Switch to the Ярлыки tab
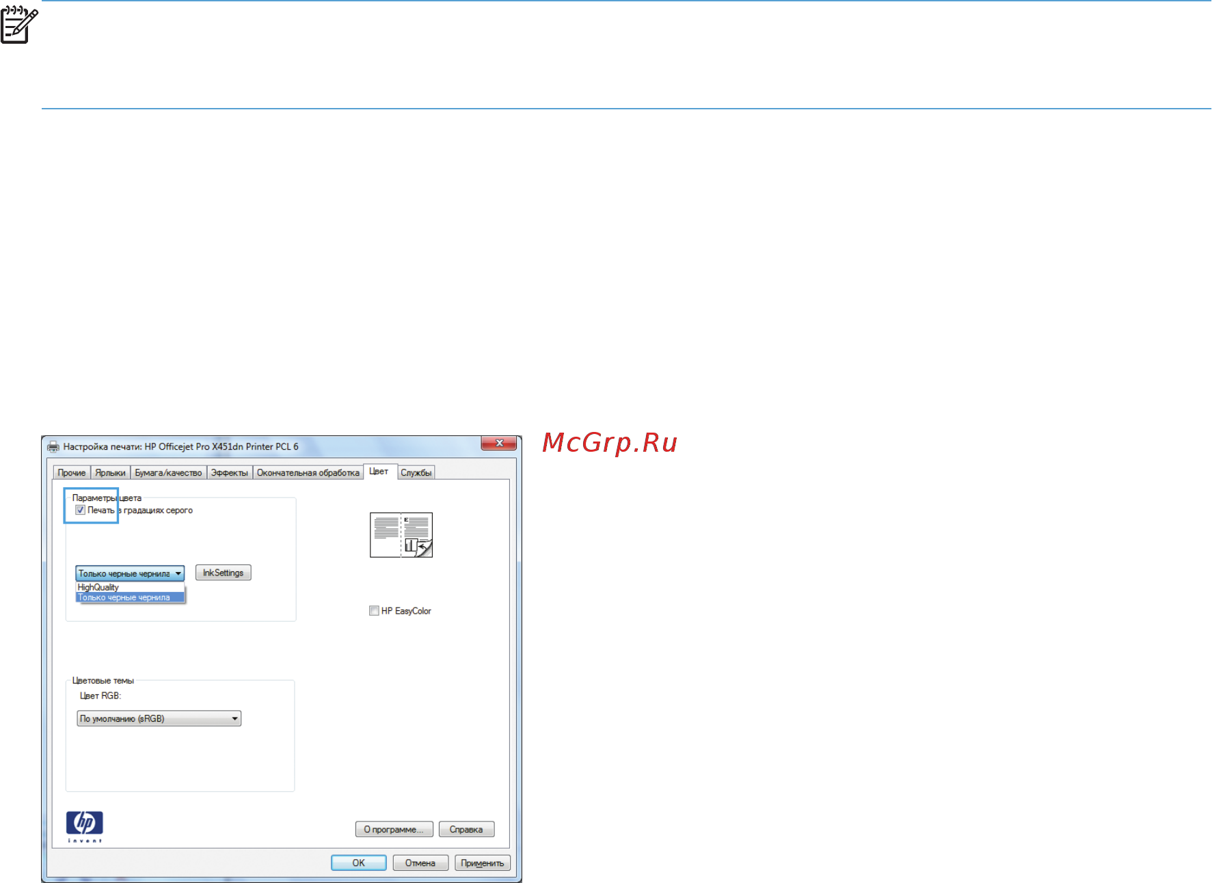 click(x=111, y=473)
